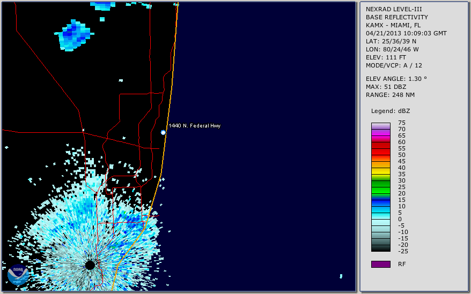Select the 1440 N. Federal Hwy label
Screen dimensions: 471x294
point(194,126)
